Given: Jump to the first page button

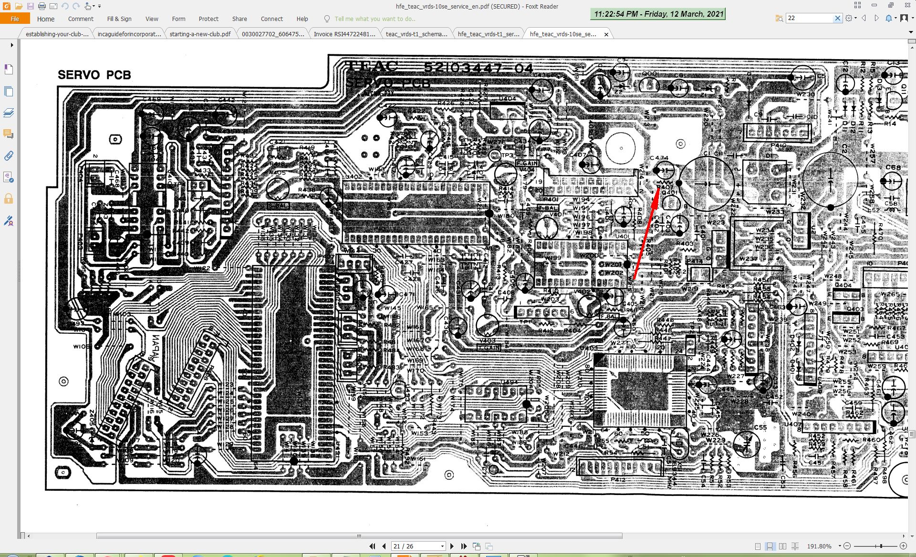Looking at the screenshot, I should tap(372, 546).
